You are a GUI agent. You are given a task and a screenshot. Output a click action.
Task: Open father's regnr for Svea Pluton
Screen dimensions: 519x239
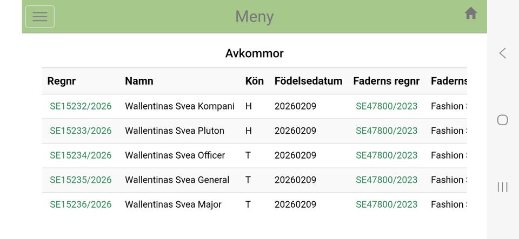387,131
